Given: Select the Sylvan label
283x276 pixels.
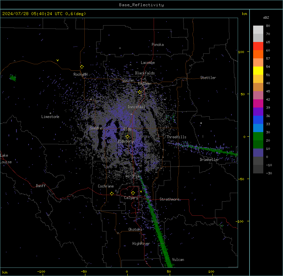Looking at the screenshot, I should click(128, 80).
